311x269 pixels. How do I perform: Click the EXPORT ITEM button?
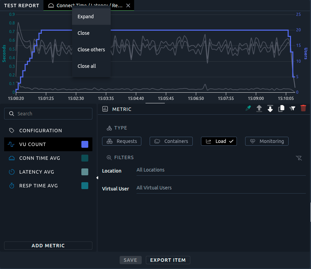pyautogui.click(x=168, y=260)
